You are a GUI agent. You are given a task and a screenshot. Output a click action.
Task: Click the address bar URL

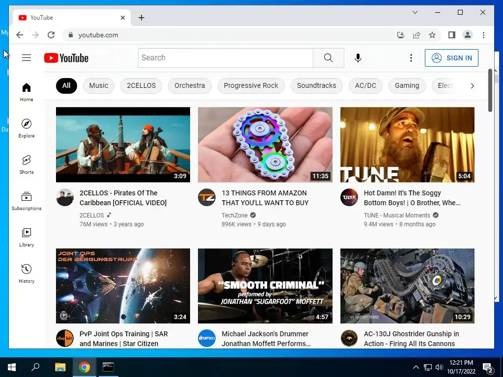pyautogui.click(x=98, y=35)
